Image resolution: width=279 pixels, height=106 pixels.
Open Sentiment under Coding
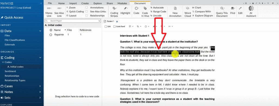click(x=10, y=71)
